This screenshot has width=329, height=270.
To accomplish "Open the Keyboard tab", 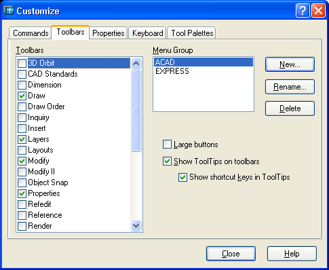I will [x=147, y=33].
